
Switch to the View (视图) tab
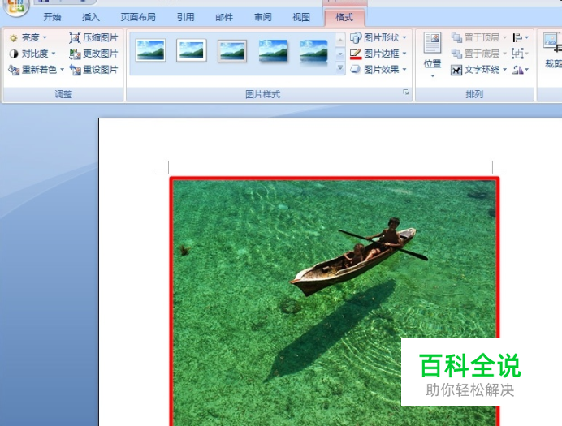pyautogui.click(x=301, y=17)
